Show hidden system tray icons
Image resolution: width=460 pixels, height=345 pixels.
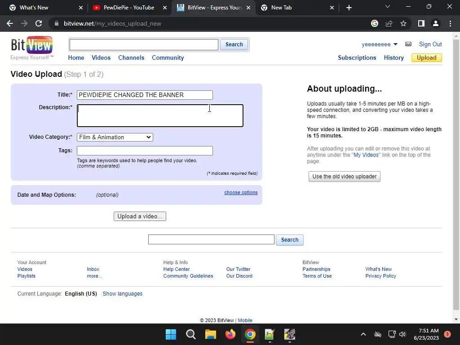point(363,334)
